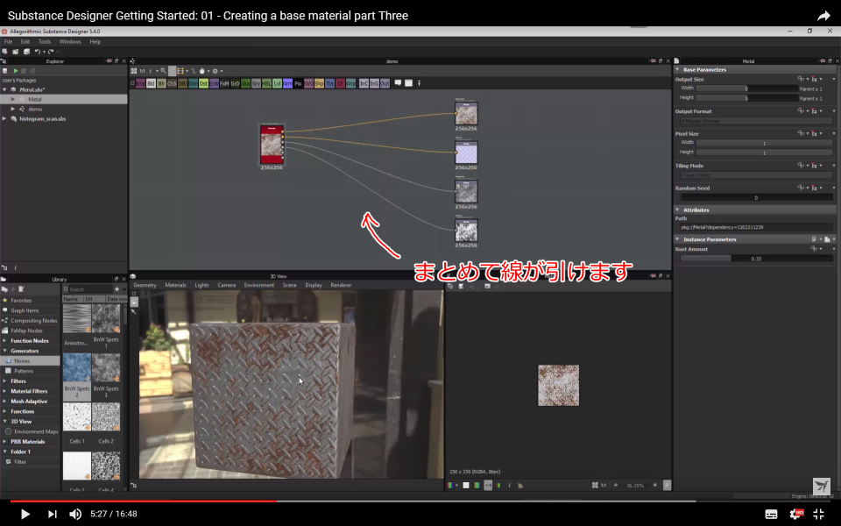Image resolution: width=841 pixels, height=526 pixels.
Task: Exit YouTube fullscreen mode
Action: coord(819,515)
